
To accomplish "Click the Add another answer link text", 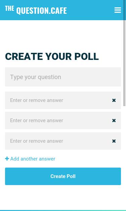I will click(33, 159).
